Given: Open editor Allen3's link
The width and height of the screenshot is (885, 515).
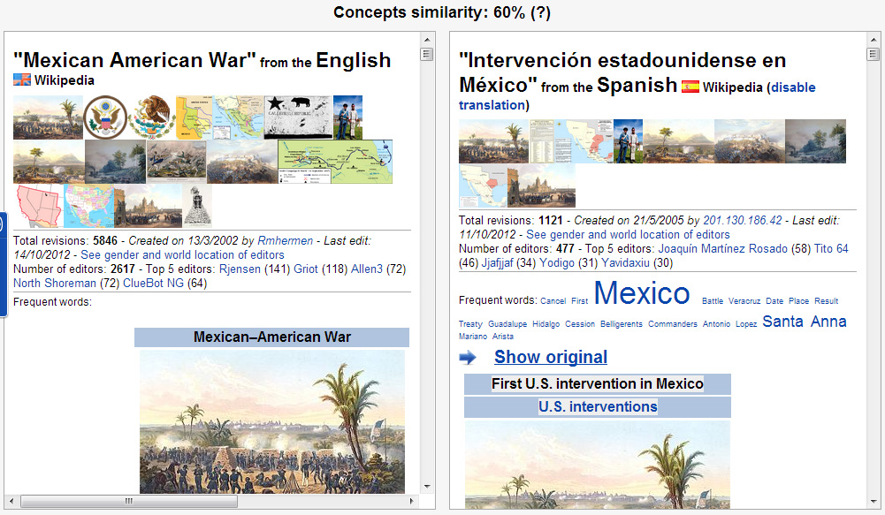Looking at the screenshot, I should click(x=367, y=269).
